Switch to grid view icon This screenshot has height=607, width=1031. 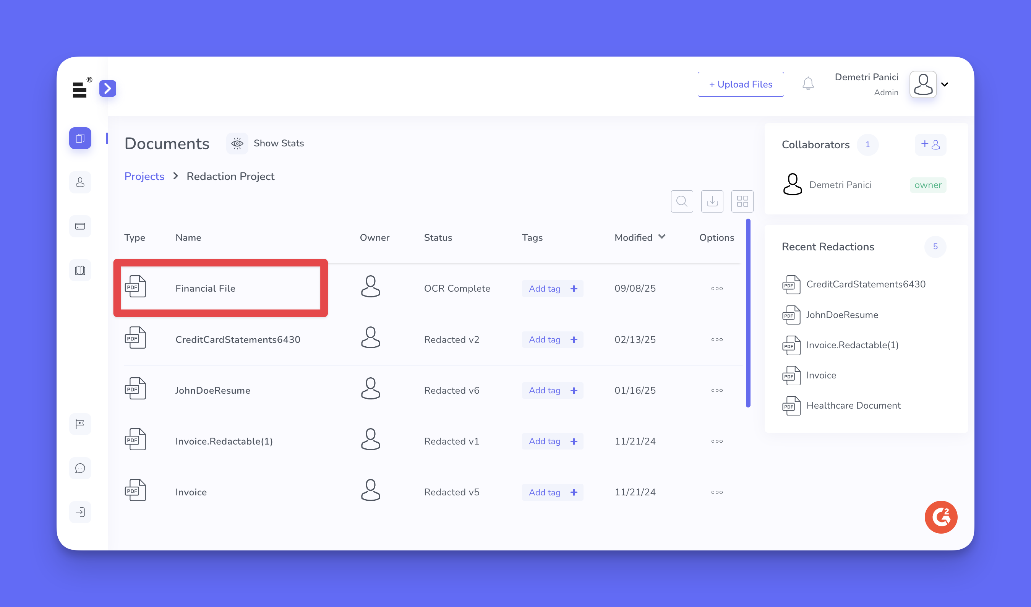tap(742, 201)
